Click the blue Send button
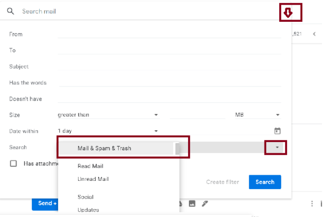Image resolution: width=329 pixels, height=217 pixels. (45, 203)
